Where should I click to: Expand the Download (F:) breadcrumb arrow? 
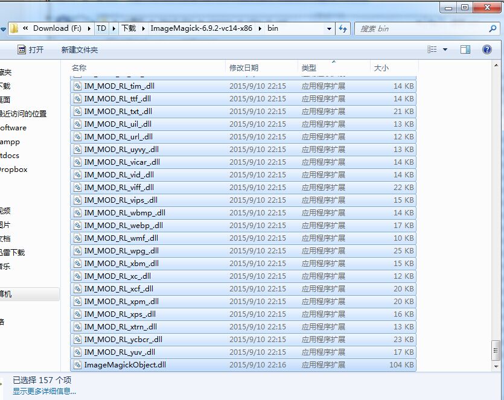click(x=89, y=28)
